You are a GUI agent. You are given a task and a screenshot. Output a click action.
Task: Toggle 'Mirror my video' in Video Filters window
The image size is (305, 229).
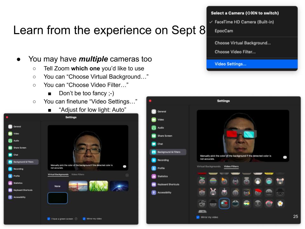199,217
